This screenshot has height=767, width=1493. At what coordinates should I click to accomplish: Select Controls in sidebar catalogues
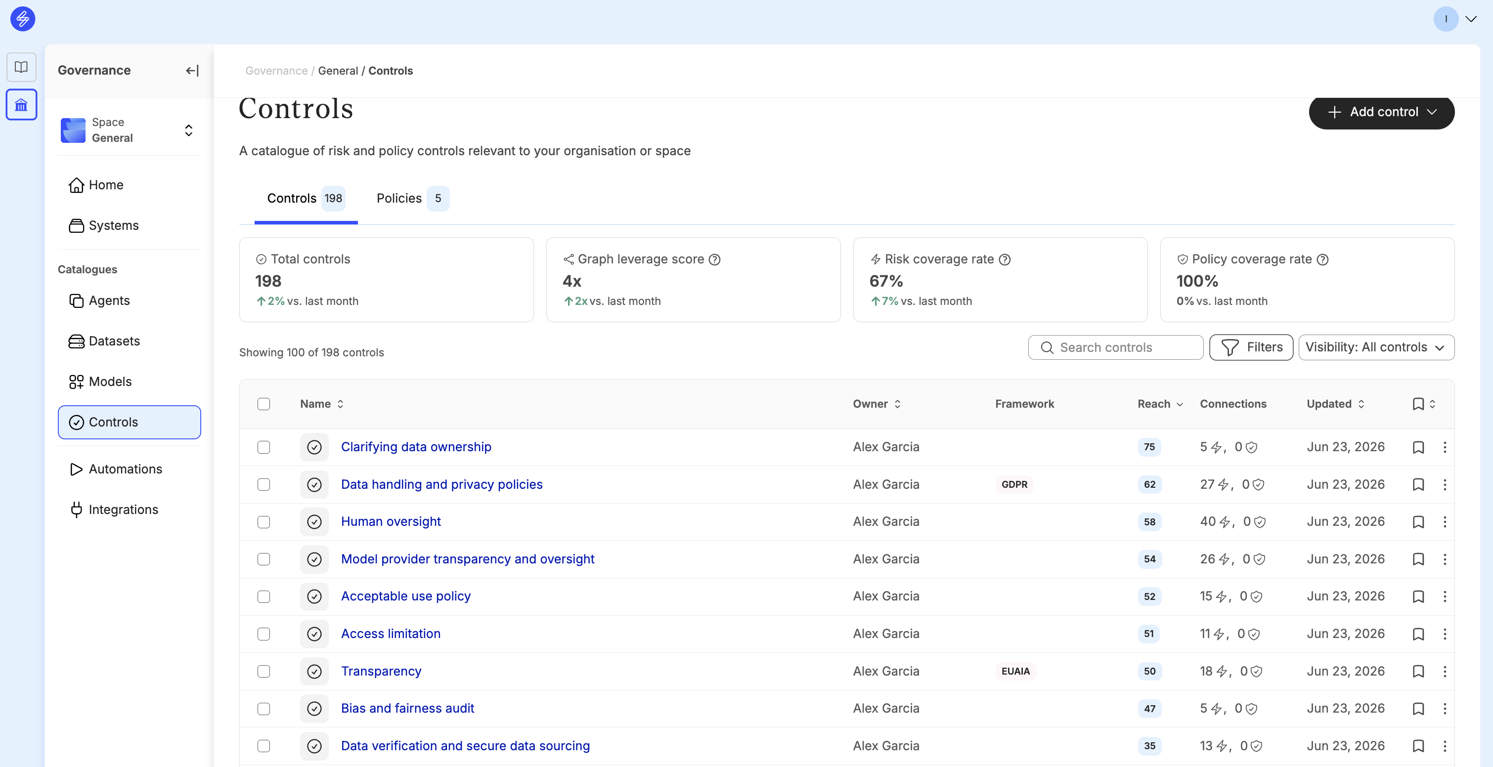click(129, 423)
